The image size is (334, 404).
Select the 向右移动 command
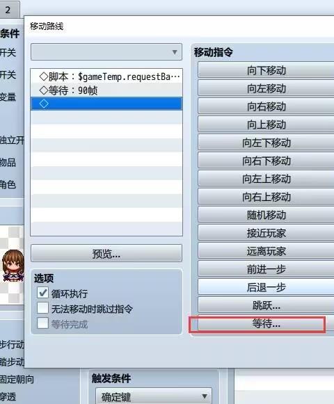(x=267, y=106)
